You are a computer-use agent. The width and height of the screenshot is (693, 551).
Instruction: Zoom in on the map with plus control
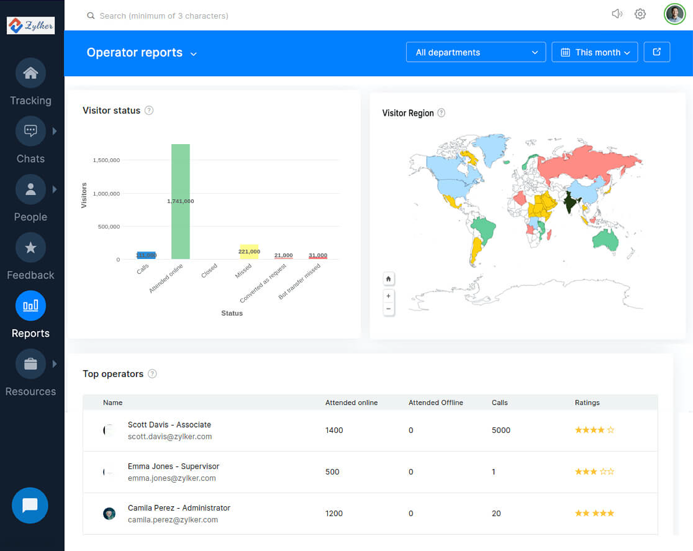[388, 296]
